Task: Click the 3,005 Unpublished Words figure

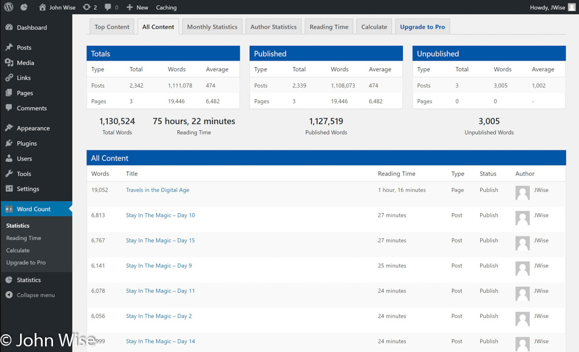Action: coord(489,121)
